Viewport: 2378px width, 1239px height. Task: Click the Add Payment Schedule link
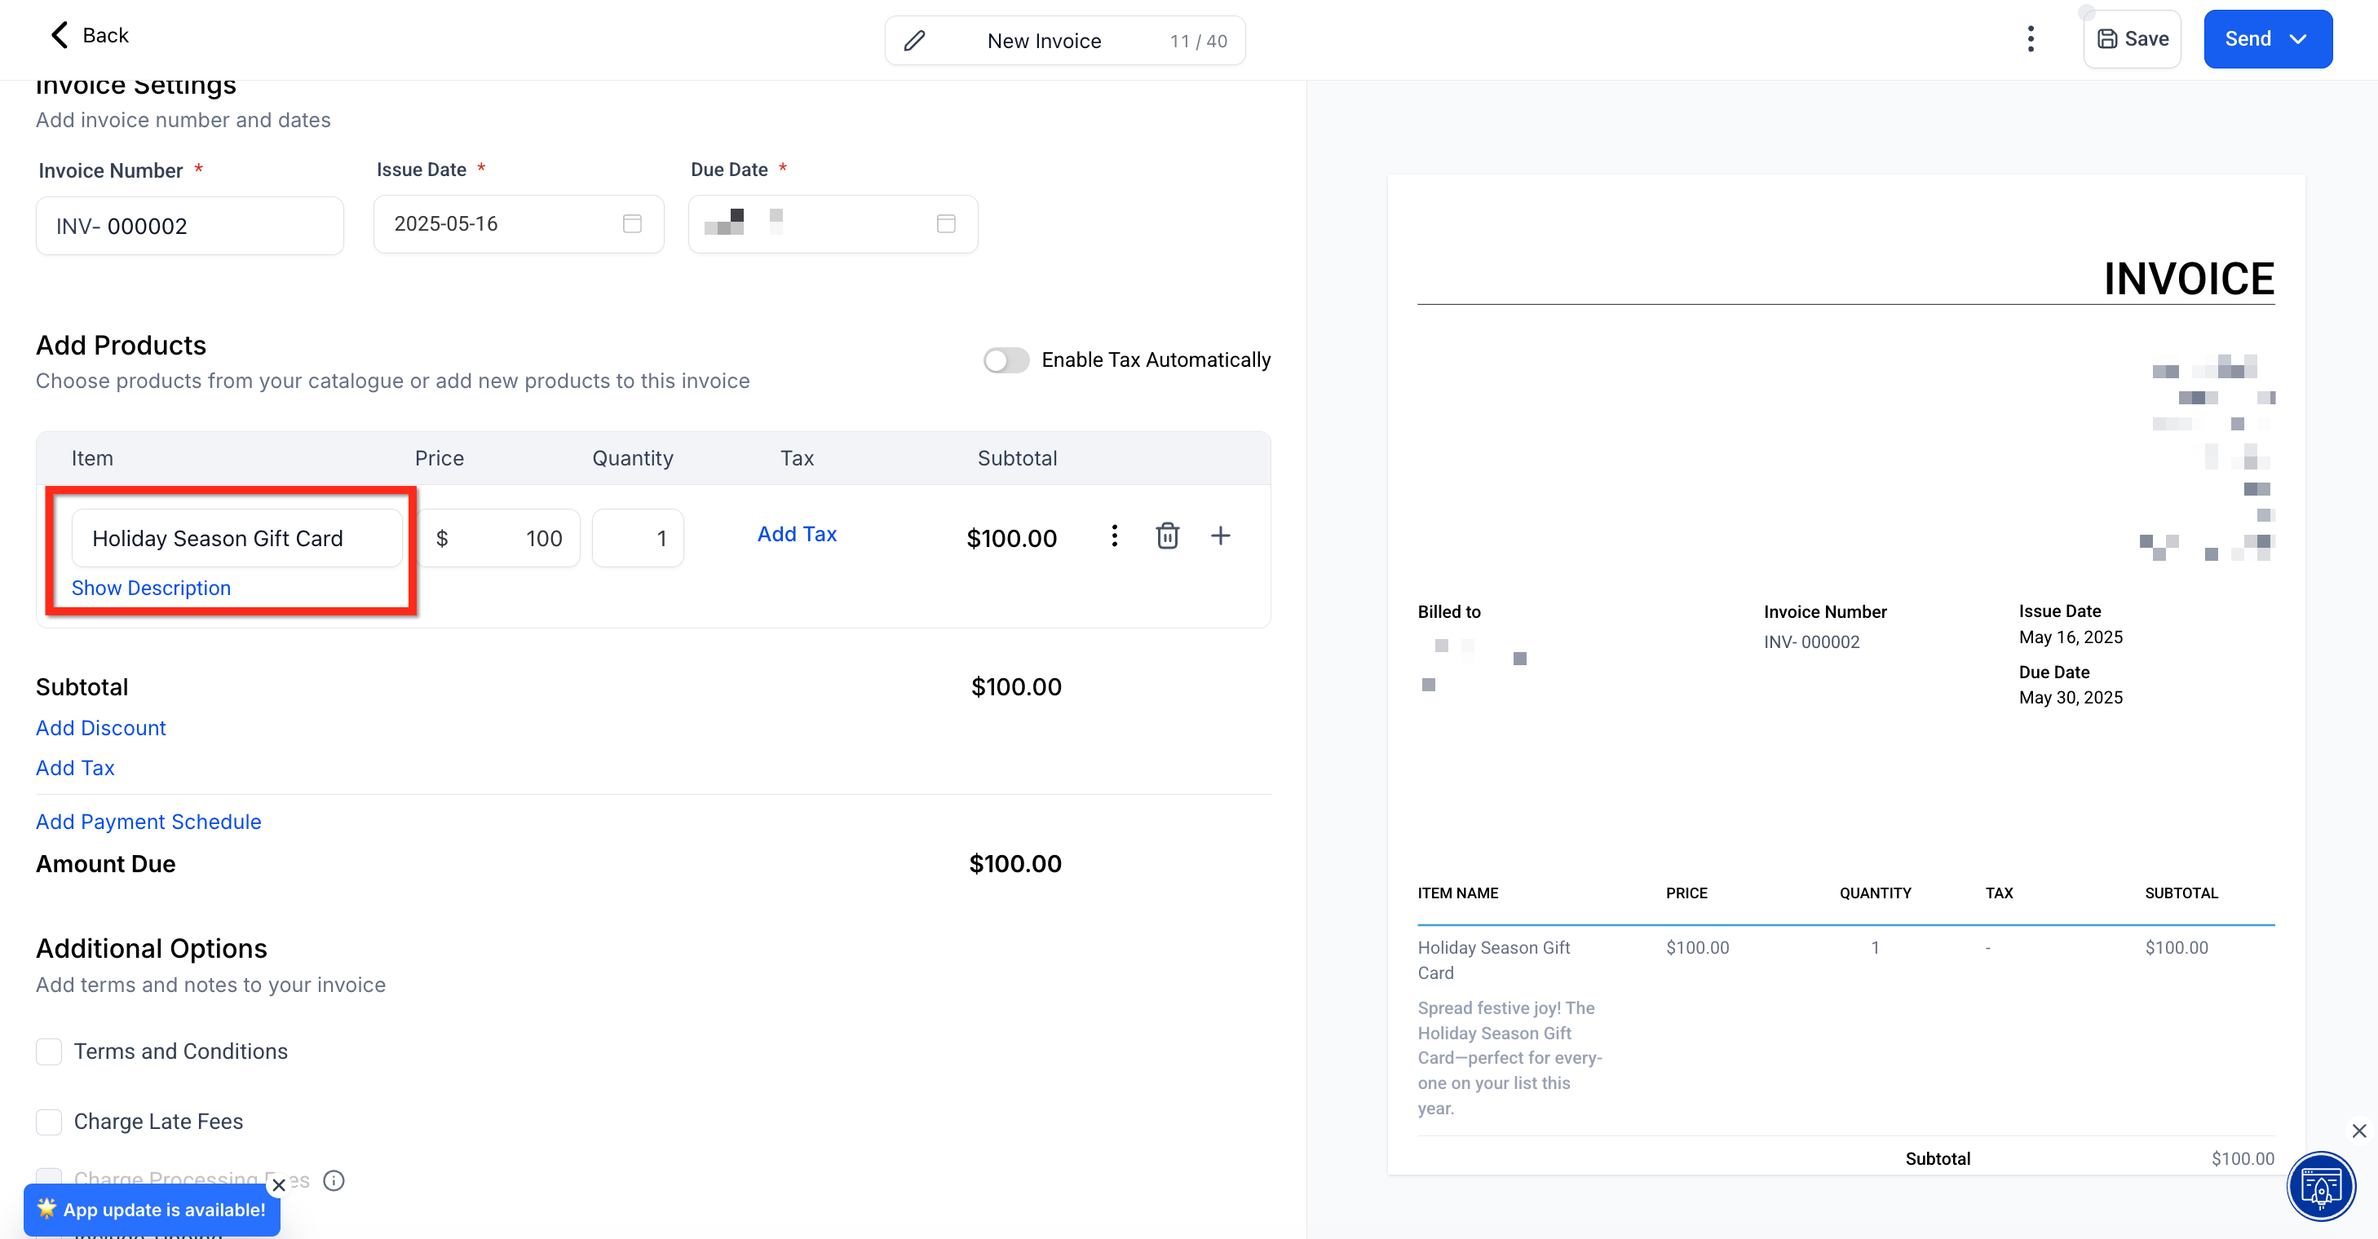[148, 822]
